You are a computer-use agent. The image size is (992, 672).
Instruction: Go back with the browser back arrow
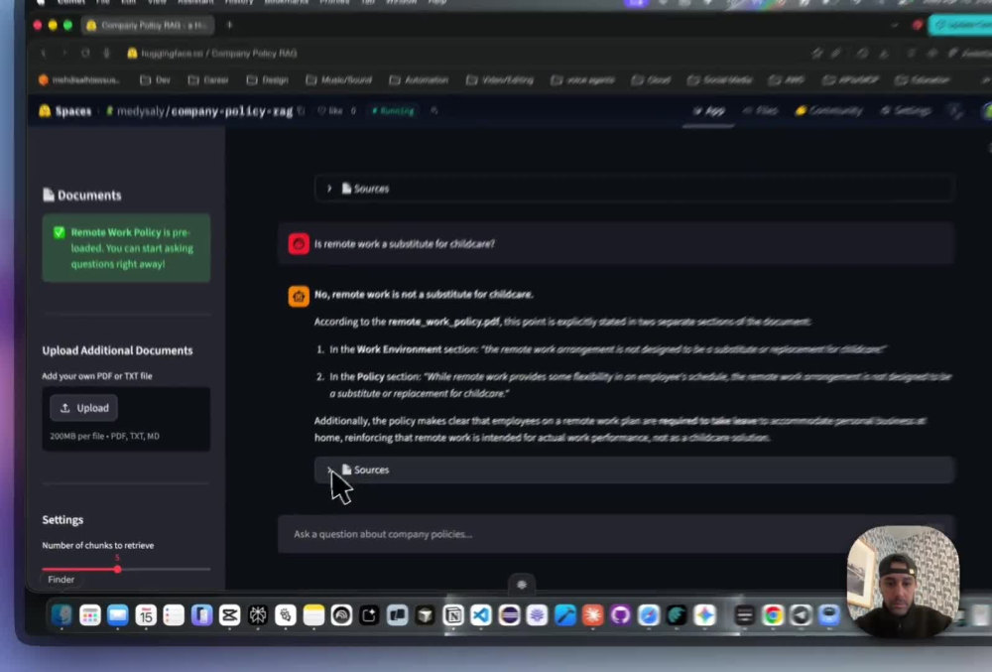pyautogui.click(x=44, y=54)
